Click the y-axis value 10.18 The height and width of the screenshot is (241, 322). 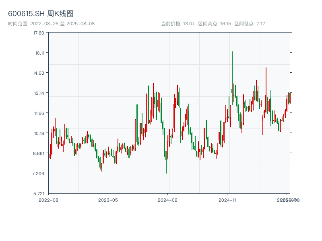click(39, 133)
